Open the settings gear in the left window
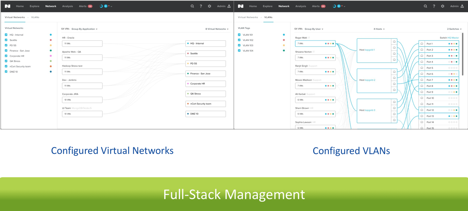 point(209,6)
